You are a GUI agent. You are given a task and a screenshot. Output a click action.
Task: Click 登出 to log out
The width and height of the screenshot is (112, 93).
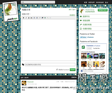pos(107,2)
